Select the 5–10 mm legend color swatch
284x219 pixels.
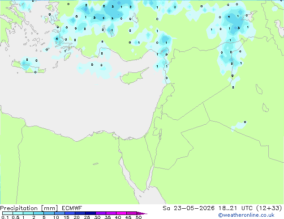click(x=49, y=213)
